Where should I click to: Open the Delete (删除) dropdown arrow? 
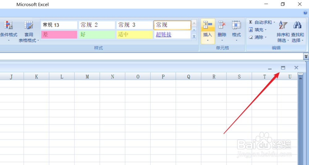(x=222, y=41)
